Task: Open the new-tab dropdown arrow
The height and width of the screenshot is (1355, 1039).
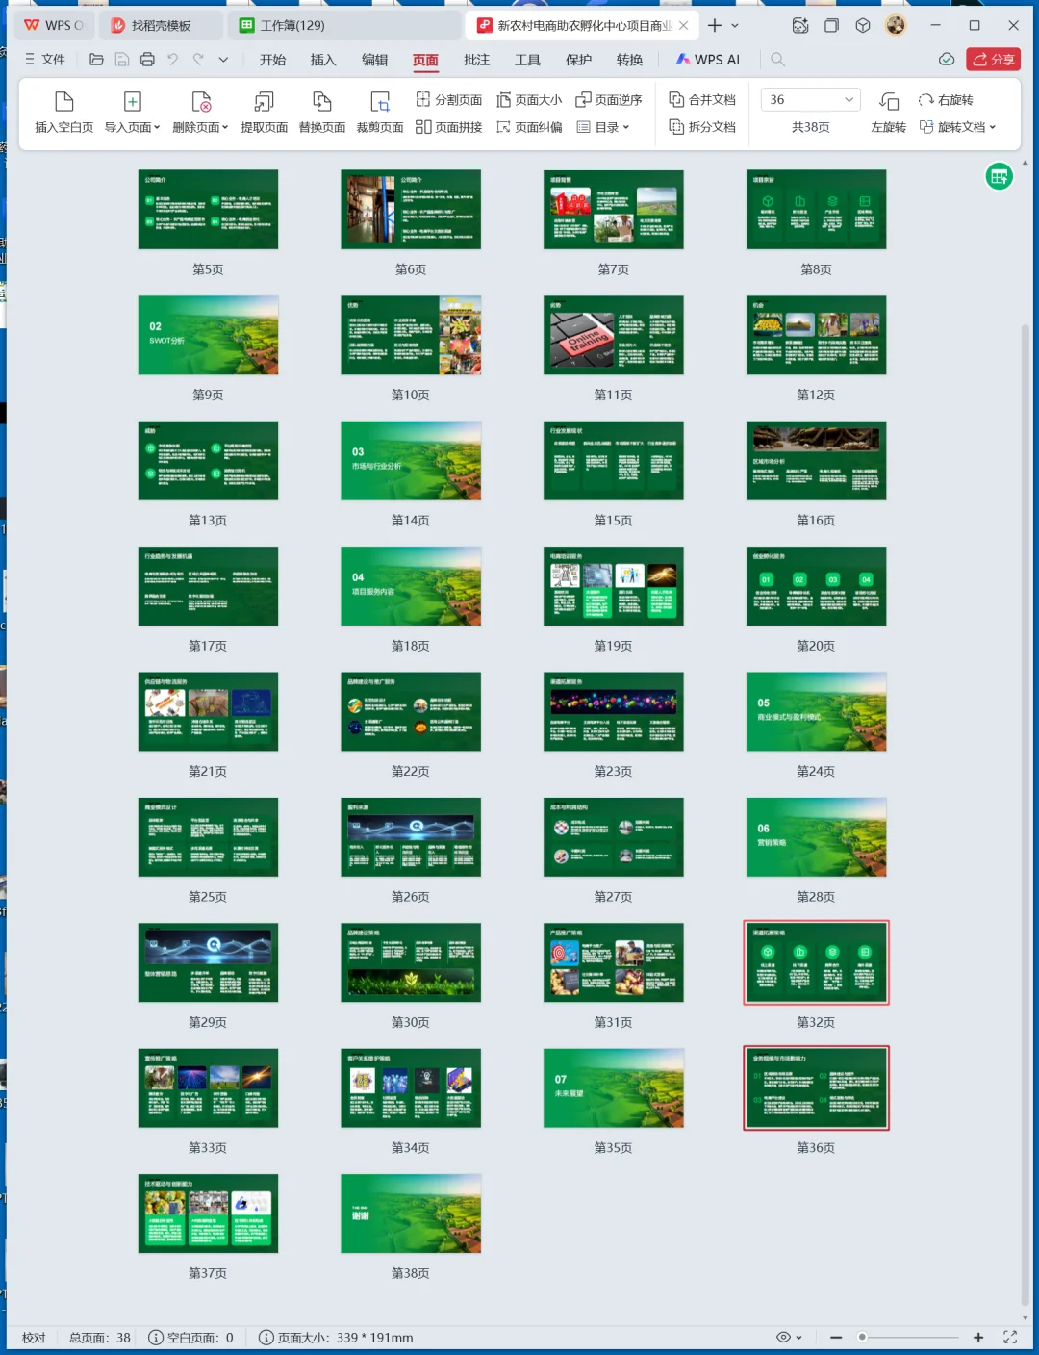Action: pos(735,25)
